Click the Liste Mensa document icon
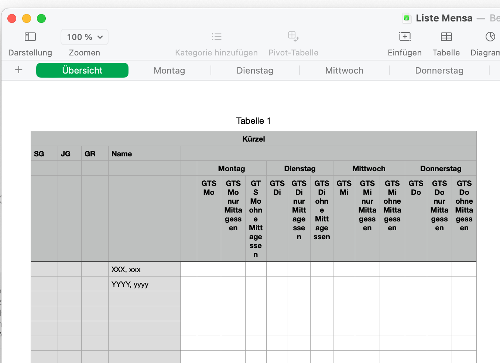Viewport: 500px width, 363px height. coord(407,18)
